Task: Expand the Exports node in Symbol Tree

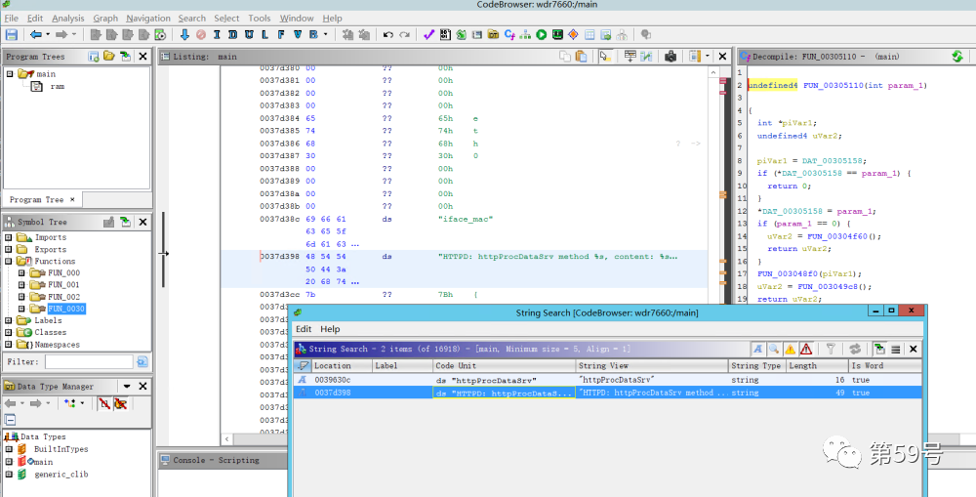Action: click(x=9, y=249)
